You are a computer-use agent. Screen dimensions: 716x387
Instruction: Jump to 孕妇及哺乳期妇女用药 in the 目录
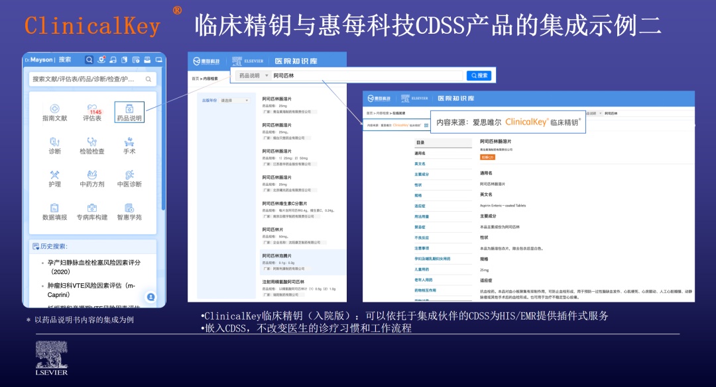[x=432, y=259]
